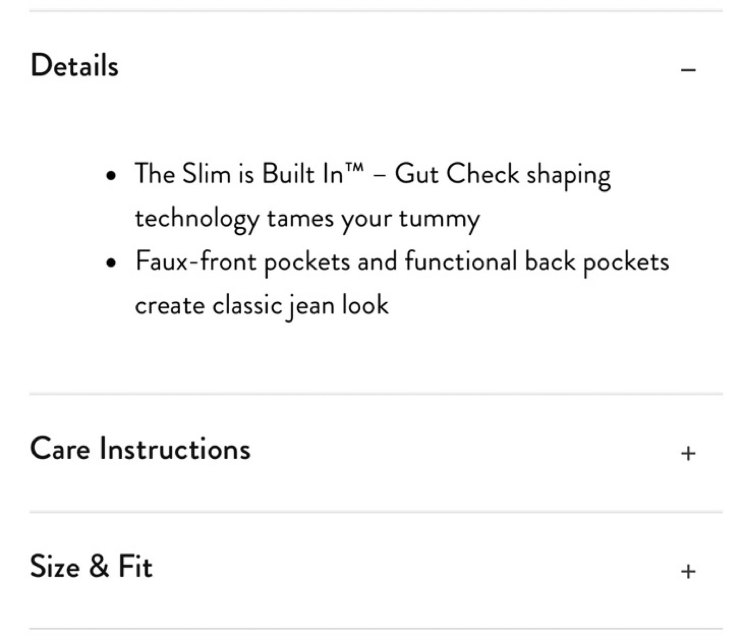Click 'technology tames your tummy' line
Viewport: 741px width, 643px height.
tap(308, 218)
